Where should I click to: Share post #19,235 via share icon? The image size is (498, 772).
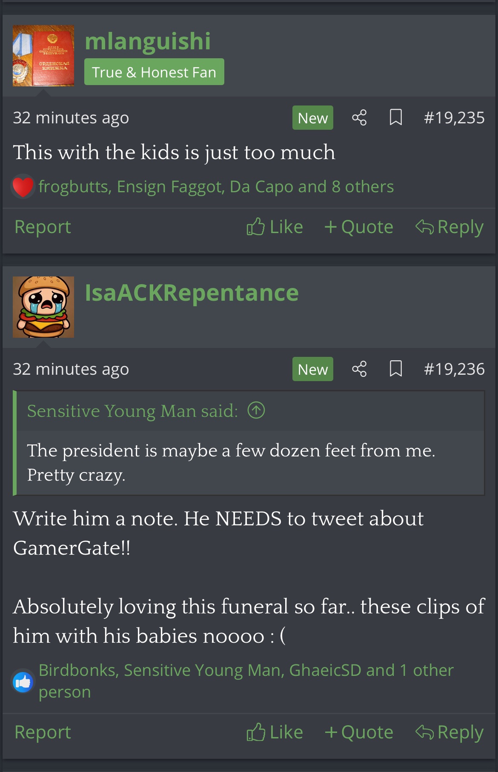tap(359, 117)
